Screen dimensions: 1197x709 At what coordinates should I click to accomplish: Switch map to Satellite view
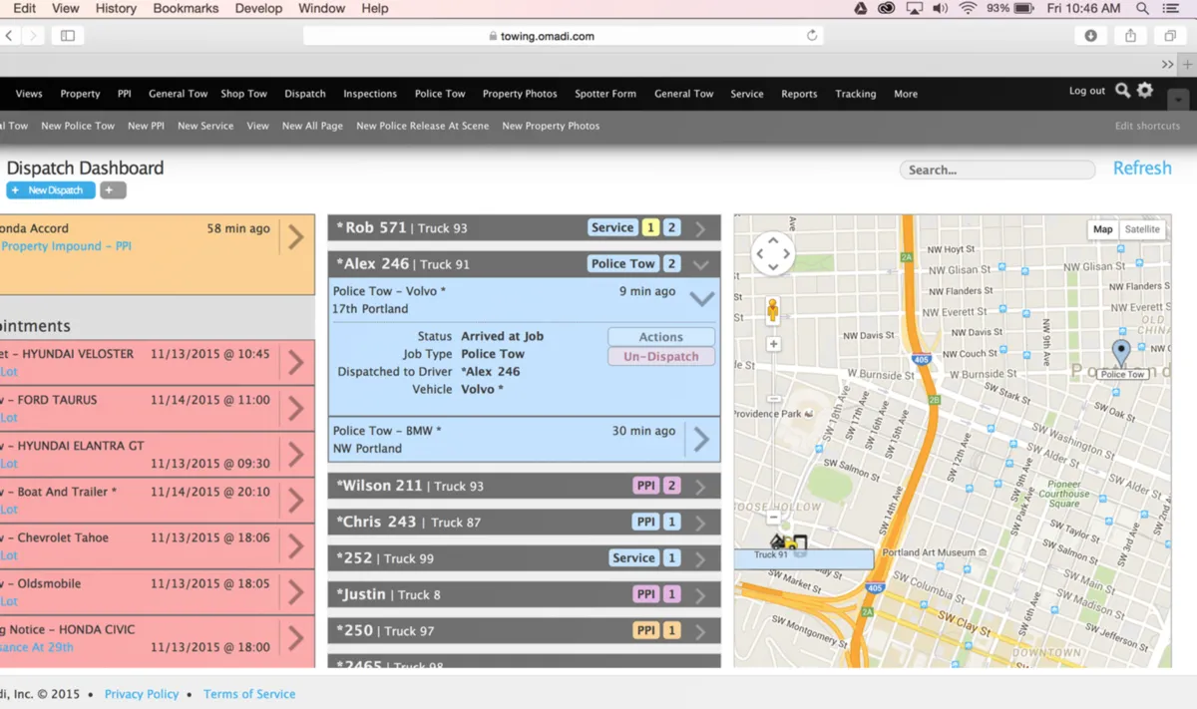[1142, 229]
